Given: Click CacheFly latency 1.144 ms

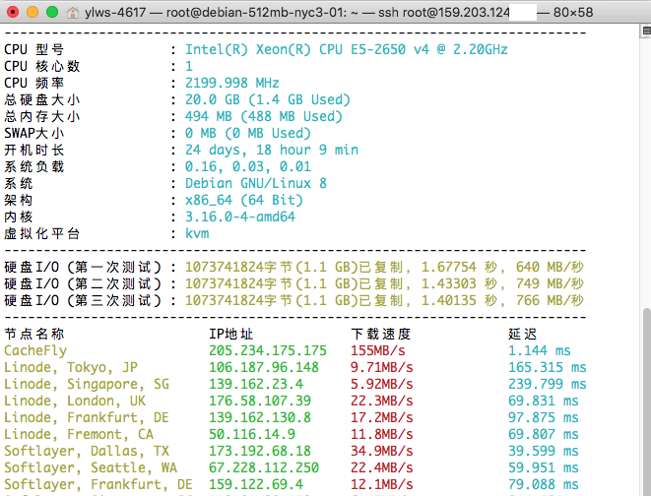Looking at the screenshot, I should 540,350.
